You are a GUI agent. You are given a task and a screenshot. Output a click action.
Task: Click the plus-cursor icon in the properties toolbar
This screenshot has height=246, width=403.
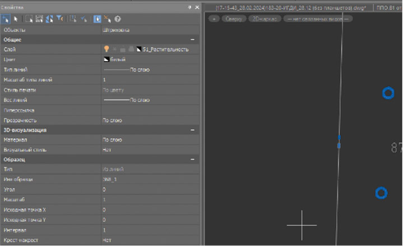pos(6,19)
